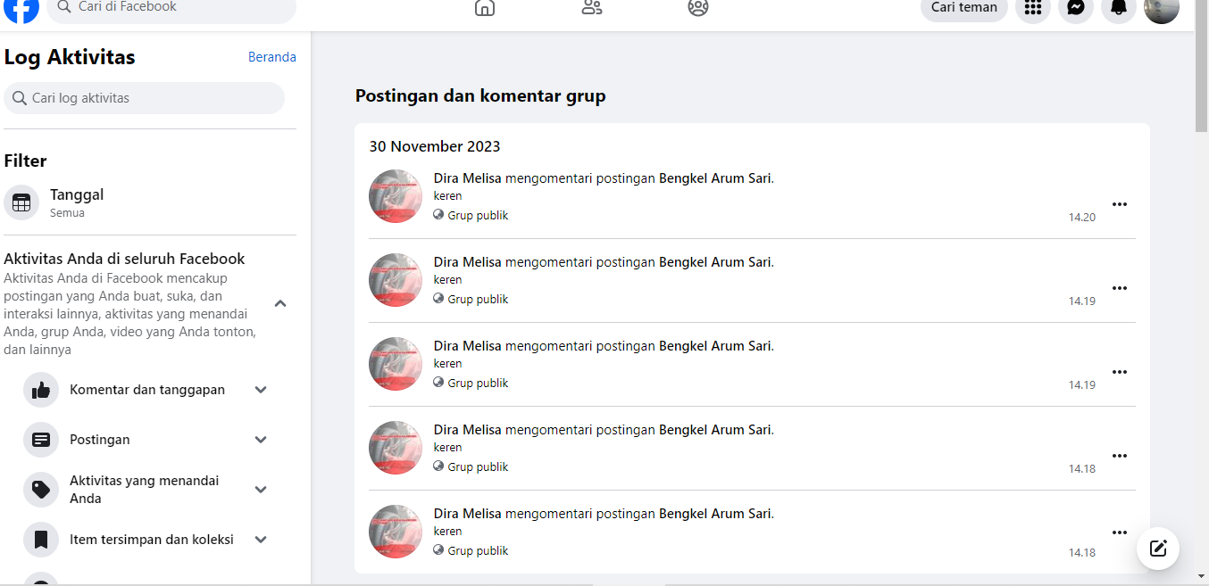Screen dimensions: 1209x586
Task: Click the Postingan menu label in sidebar
Action: (100, 440)
